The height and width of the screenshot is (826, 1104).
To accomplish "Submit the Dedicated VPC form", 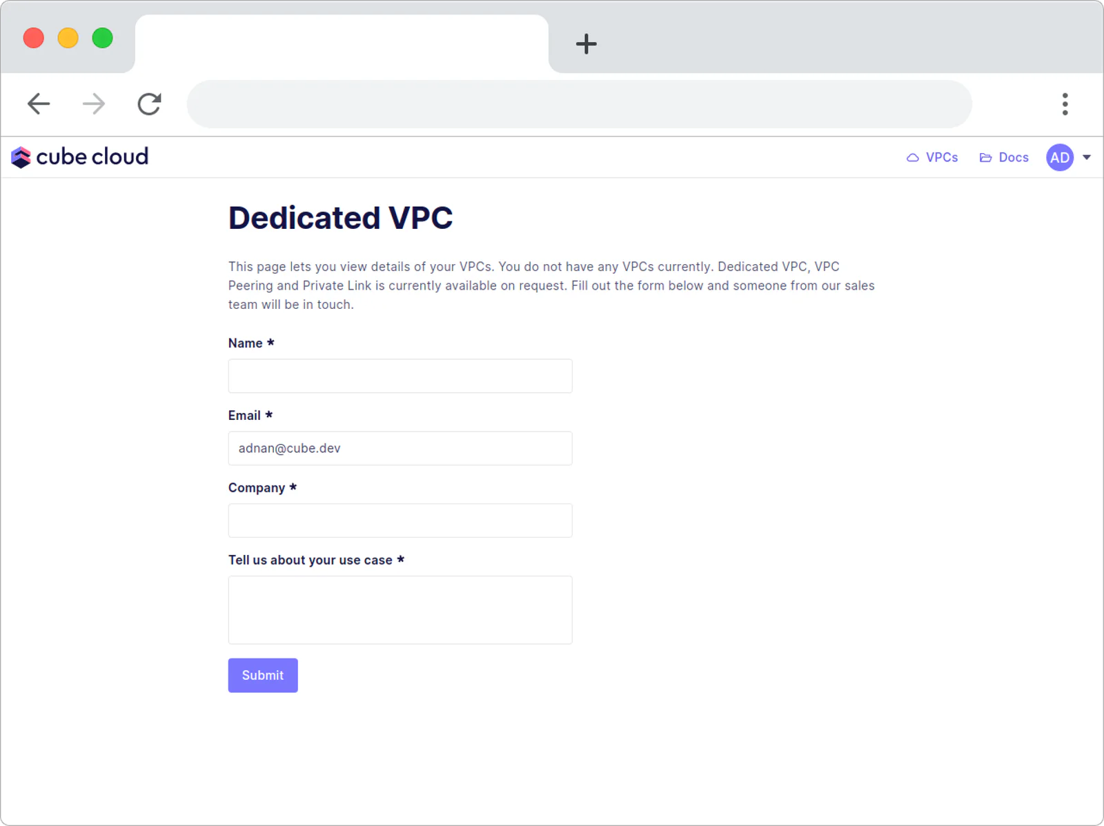I will pos(263,675).
